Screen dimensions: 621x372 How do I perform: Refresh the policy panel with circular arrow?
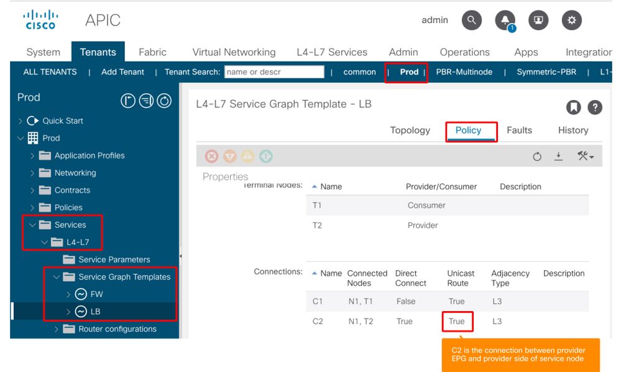[537, 157]
